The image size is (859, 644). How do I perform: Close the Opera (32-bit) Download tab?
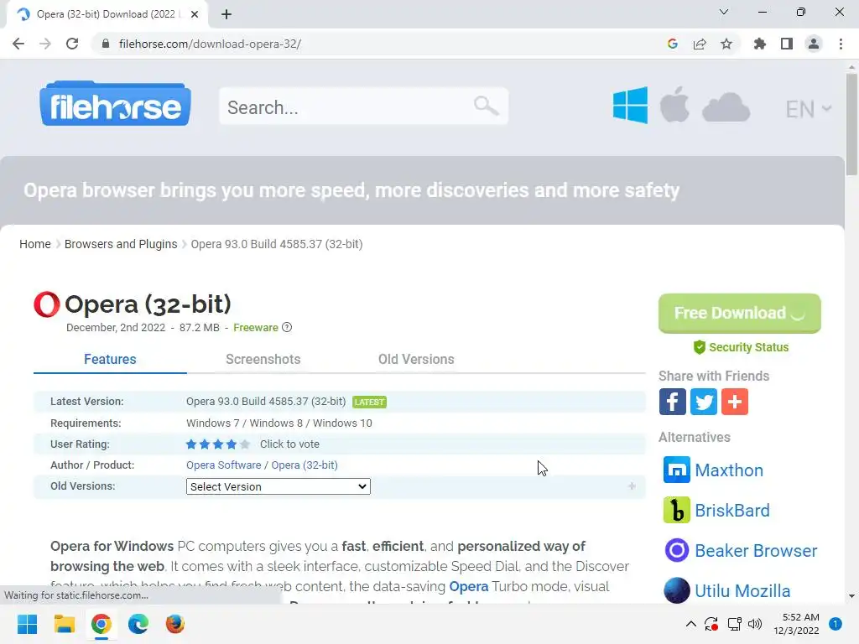195,14
